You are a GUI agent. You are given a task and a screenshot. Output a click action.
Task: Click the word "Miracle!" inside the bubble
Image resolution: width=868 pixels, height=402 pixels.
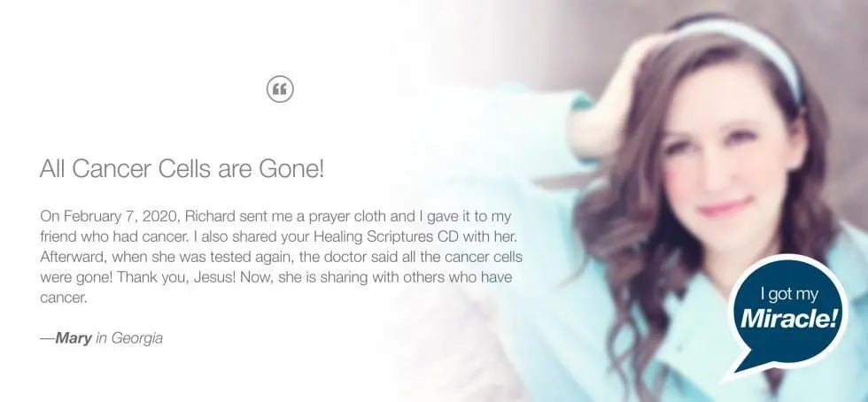point(787,319)
